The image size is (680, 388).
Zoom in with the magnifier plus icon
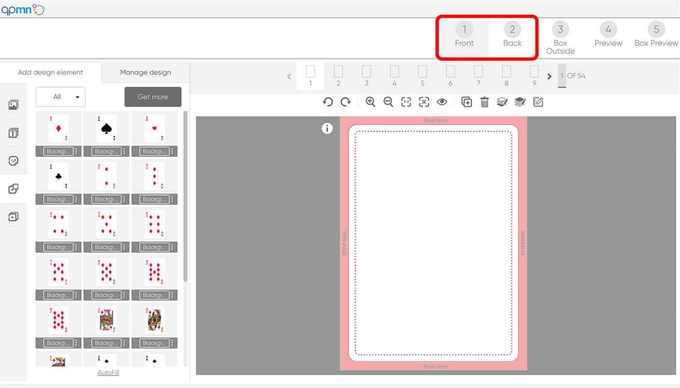(371, 102)
